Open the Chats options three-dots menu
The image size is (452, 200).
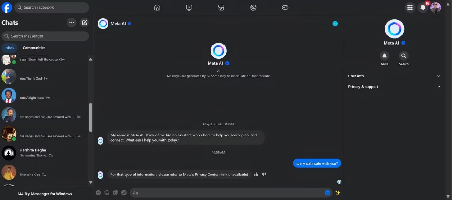[71, 23]
